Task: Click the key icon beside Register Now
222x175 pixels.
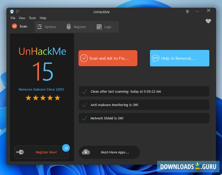Action: coord(20,152)
